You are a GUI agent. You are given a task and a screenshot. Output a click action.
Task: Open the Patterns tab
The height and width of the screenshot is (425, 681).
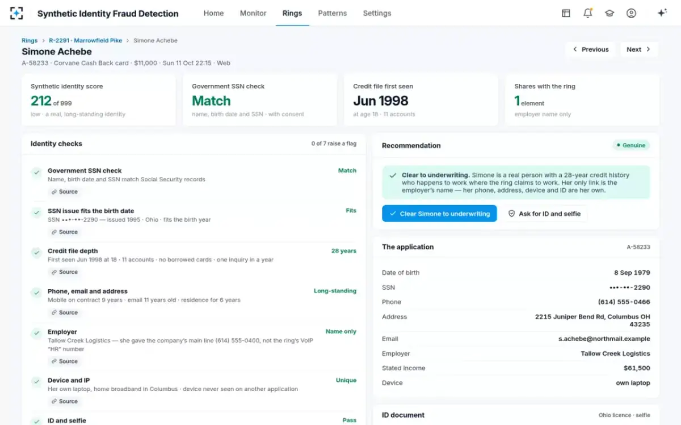333,13
